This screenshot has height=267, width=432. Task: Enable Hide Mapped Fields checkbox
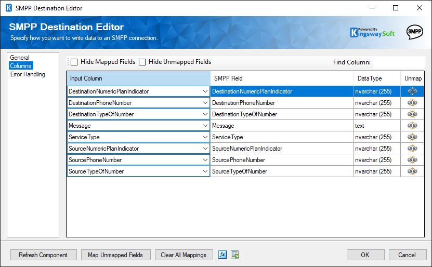(74, 62)
